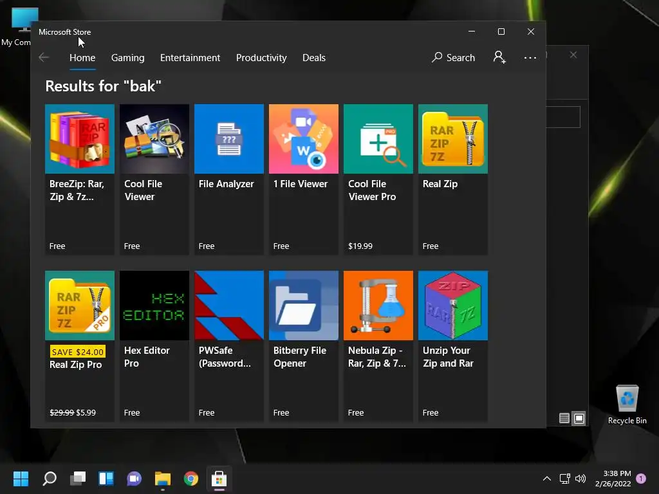
Task: Click the 'Free' label under Nebula Zip
Action: pos(356,412)
